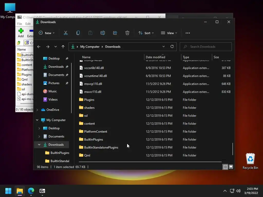Click the vertical scrollbar of file list
The image size is (263, 197).
[x=233, y=149]
